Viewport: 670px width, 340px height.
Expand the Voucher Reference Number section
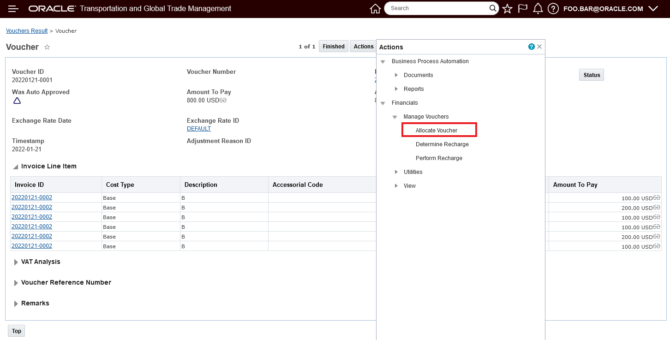[x=16, y=283]
